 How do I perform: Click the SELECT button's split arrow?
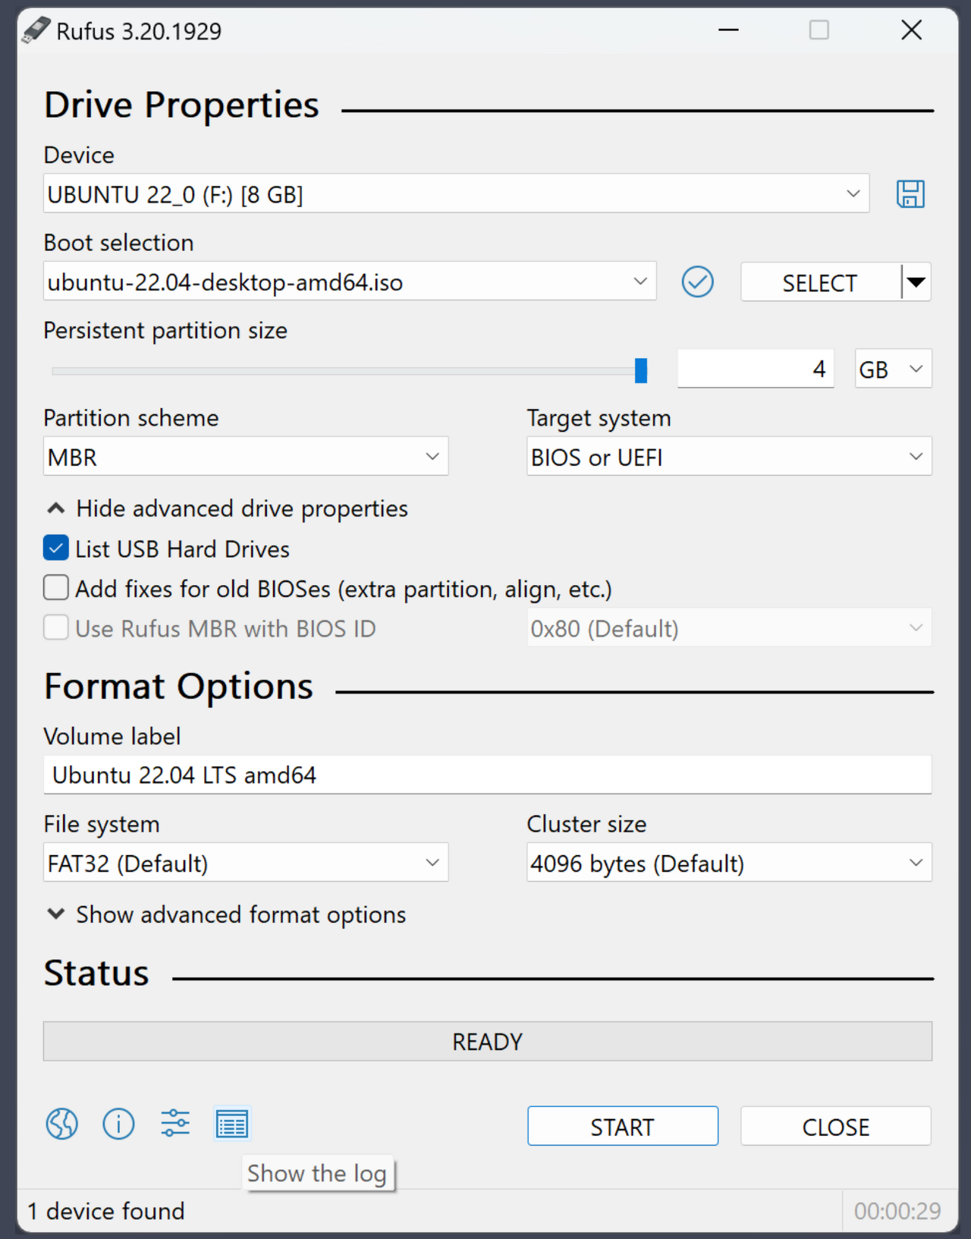[916, 282]
